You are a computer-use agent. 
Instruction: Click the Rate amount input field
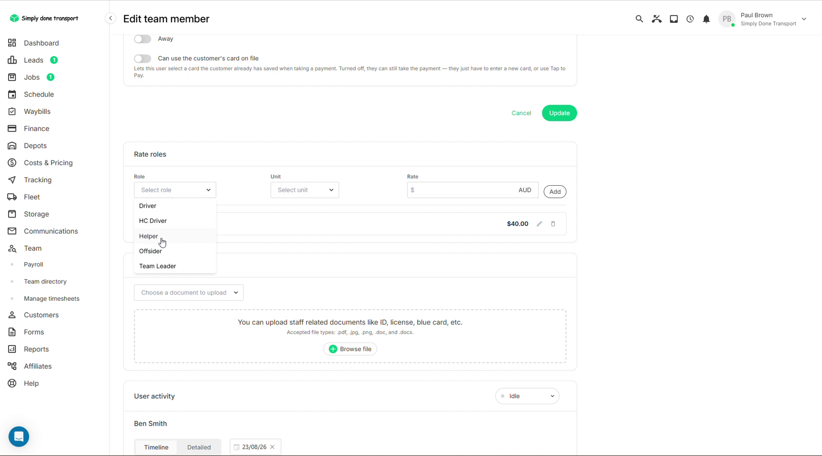point(472,190)
